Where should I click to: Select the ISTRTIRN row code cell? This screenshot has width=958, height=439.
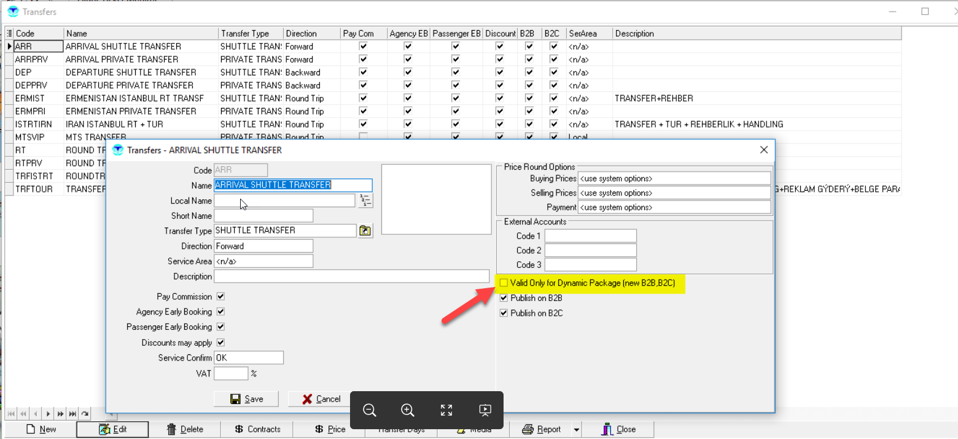[39, 124]
